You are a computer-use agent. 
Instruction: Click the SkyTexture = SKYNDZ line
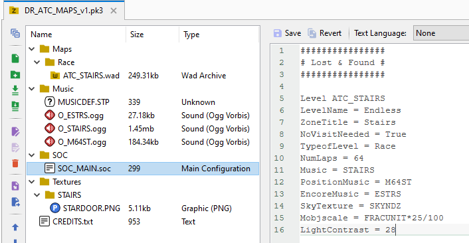(x=351, y=206)
